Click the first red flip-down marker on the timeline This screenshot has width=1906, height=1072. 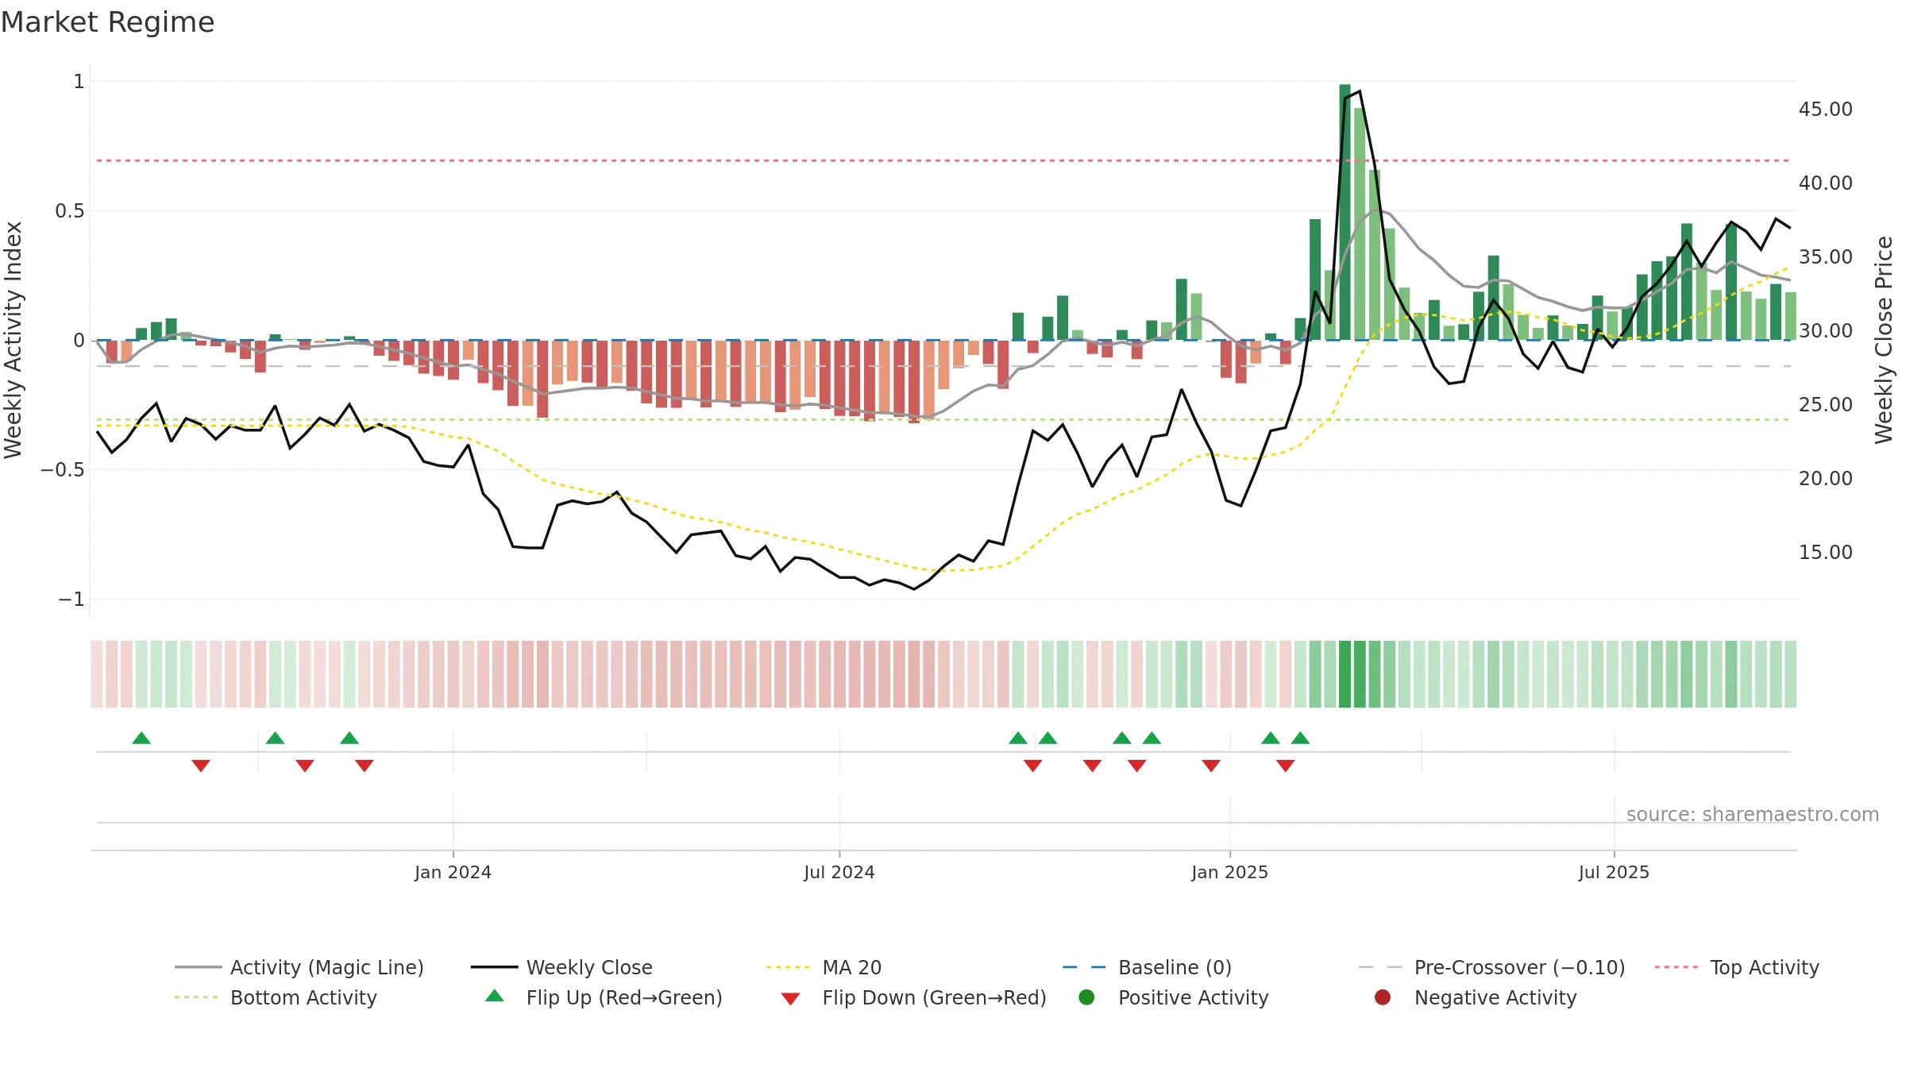(x=201, y=765)
